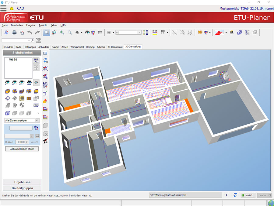Image resolution: width=274 pixels, height=206 pixels.
Task: Open the Extras menu
Action: pyautogui.click(x=54, y=25)
